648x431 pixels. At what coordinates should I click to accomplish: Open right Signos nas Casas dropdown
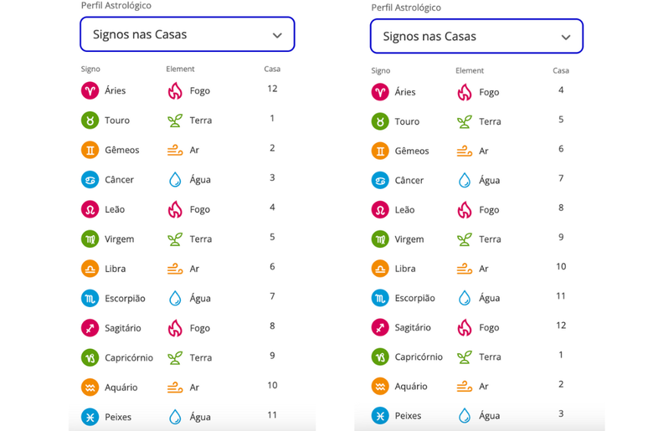tap(476, 36)
